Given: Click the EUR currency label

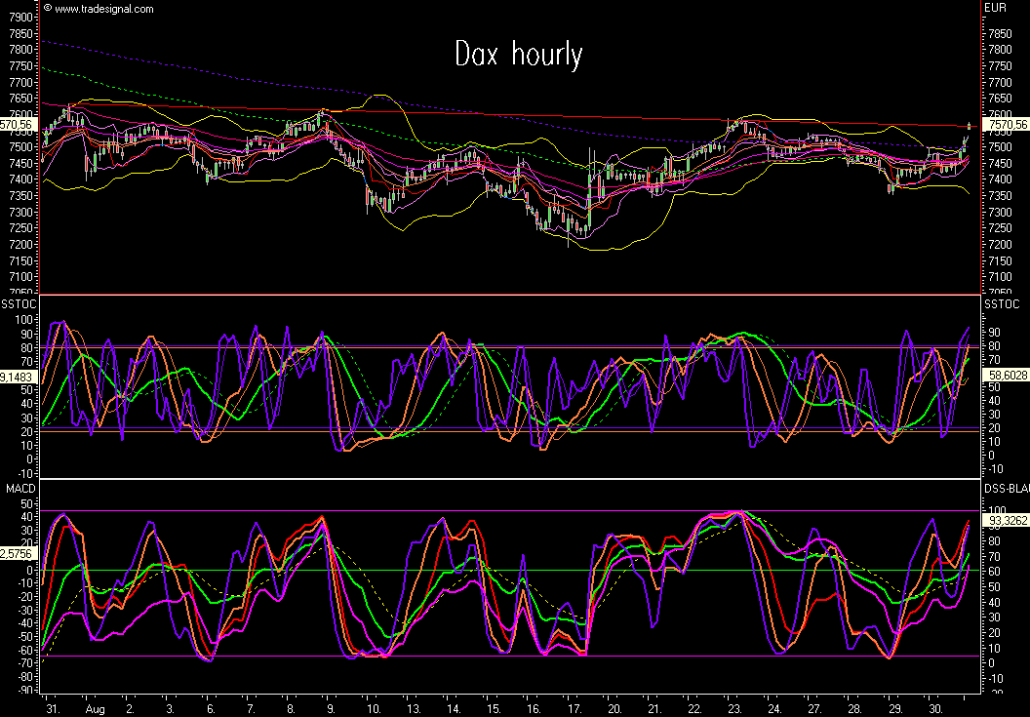Looking at the screenshot, I should [995, 8].
